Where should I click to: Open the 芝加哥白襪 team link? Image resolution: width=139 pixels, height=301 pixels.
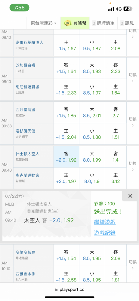tap(26, 65)
